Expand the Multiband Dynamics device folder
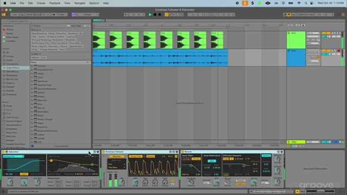The height and width of the screenshot is (195, 347). tap(32, 131)
